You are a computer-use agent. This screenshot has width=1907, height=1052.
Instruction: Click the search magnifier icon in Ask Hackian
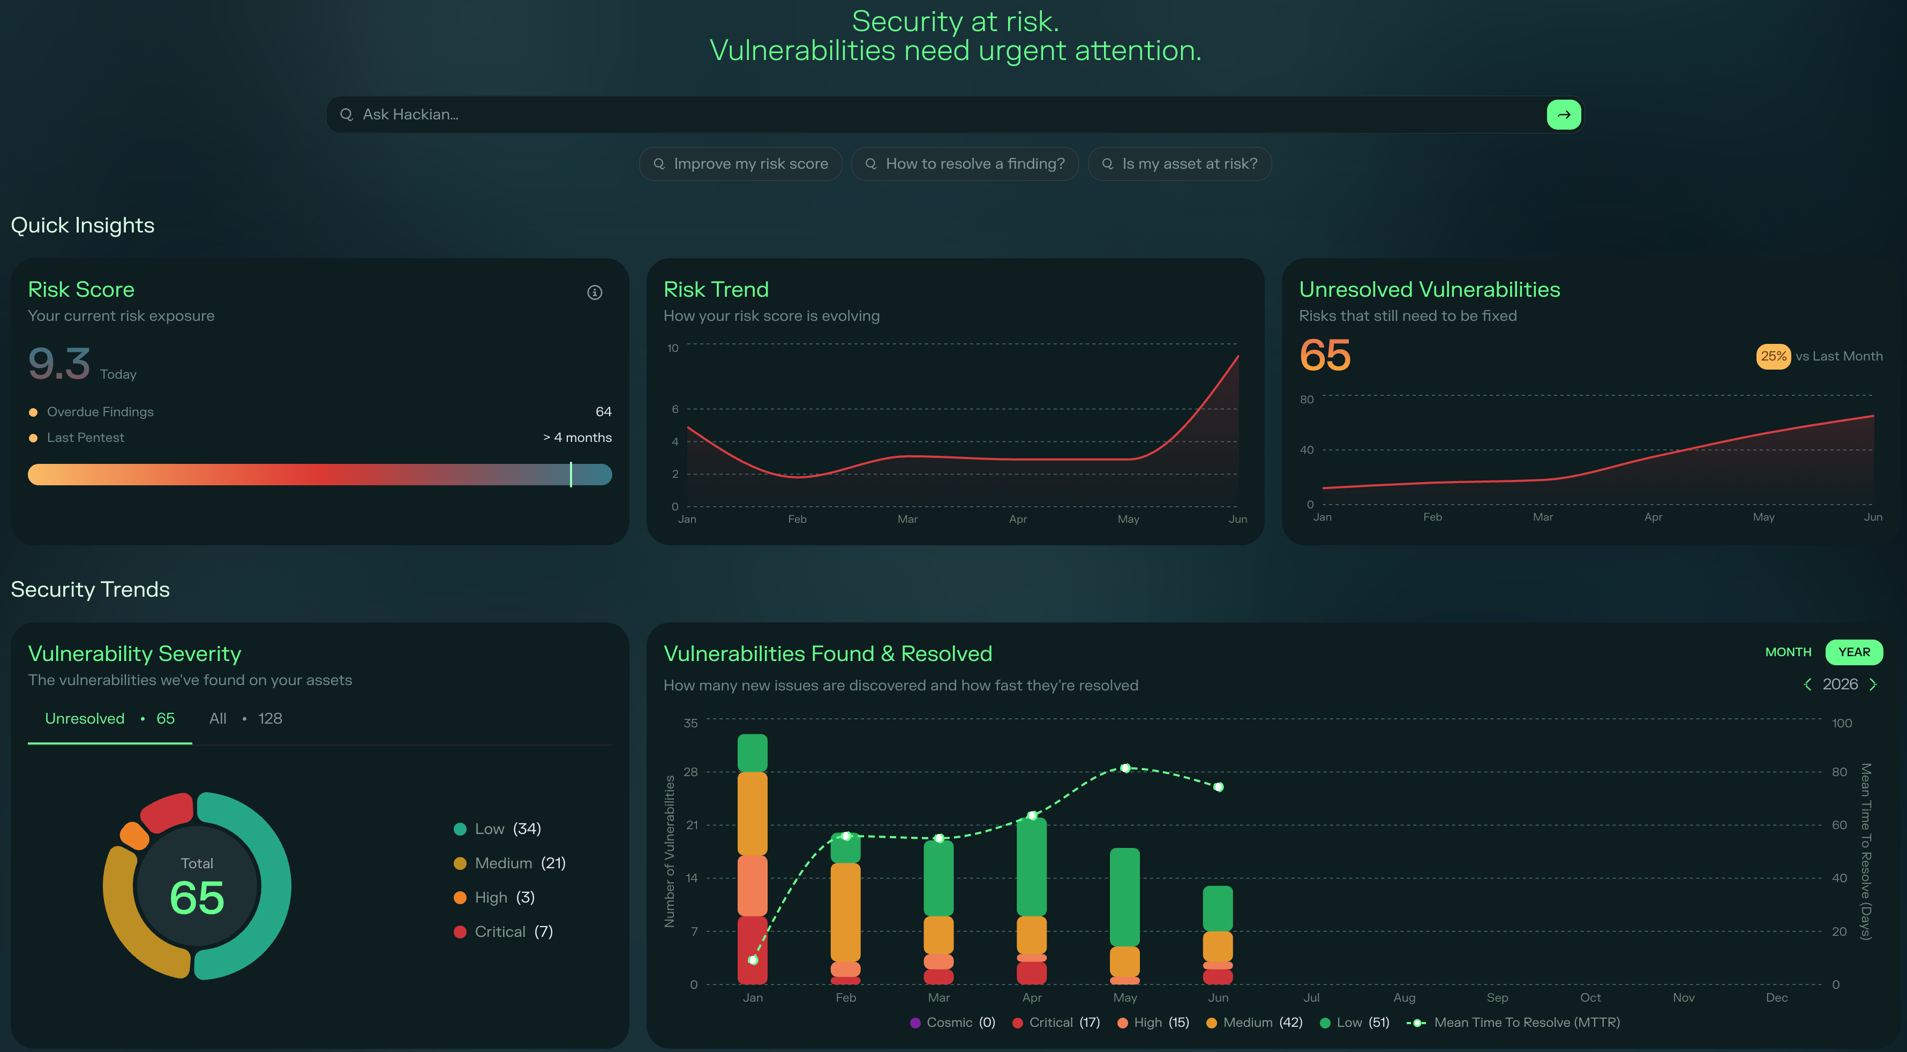tap(346, 115)
